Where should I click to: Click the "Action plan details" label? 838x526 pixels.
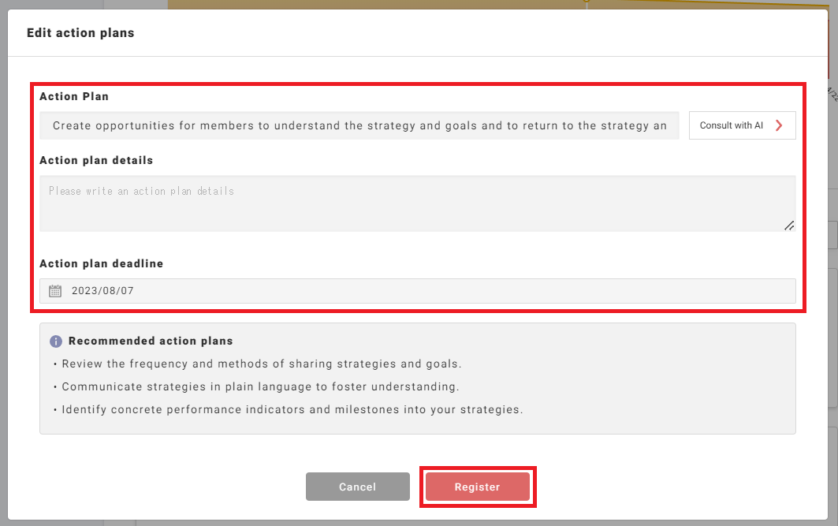coord(96,160)
